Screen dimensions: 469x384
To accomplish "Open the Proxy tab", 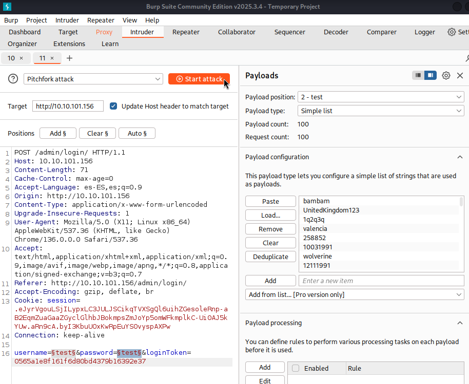I will click(x=104, y=32).
